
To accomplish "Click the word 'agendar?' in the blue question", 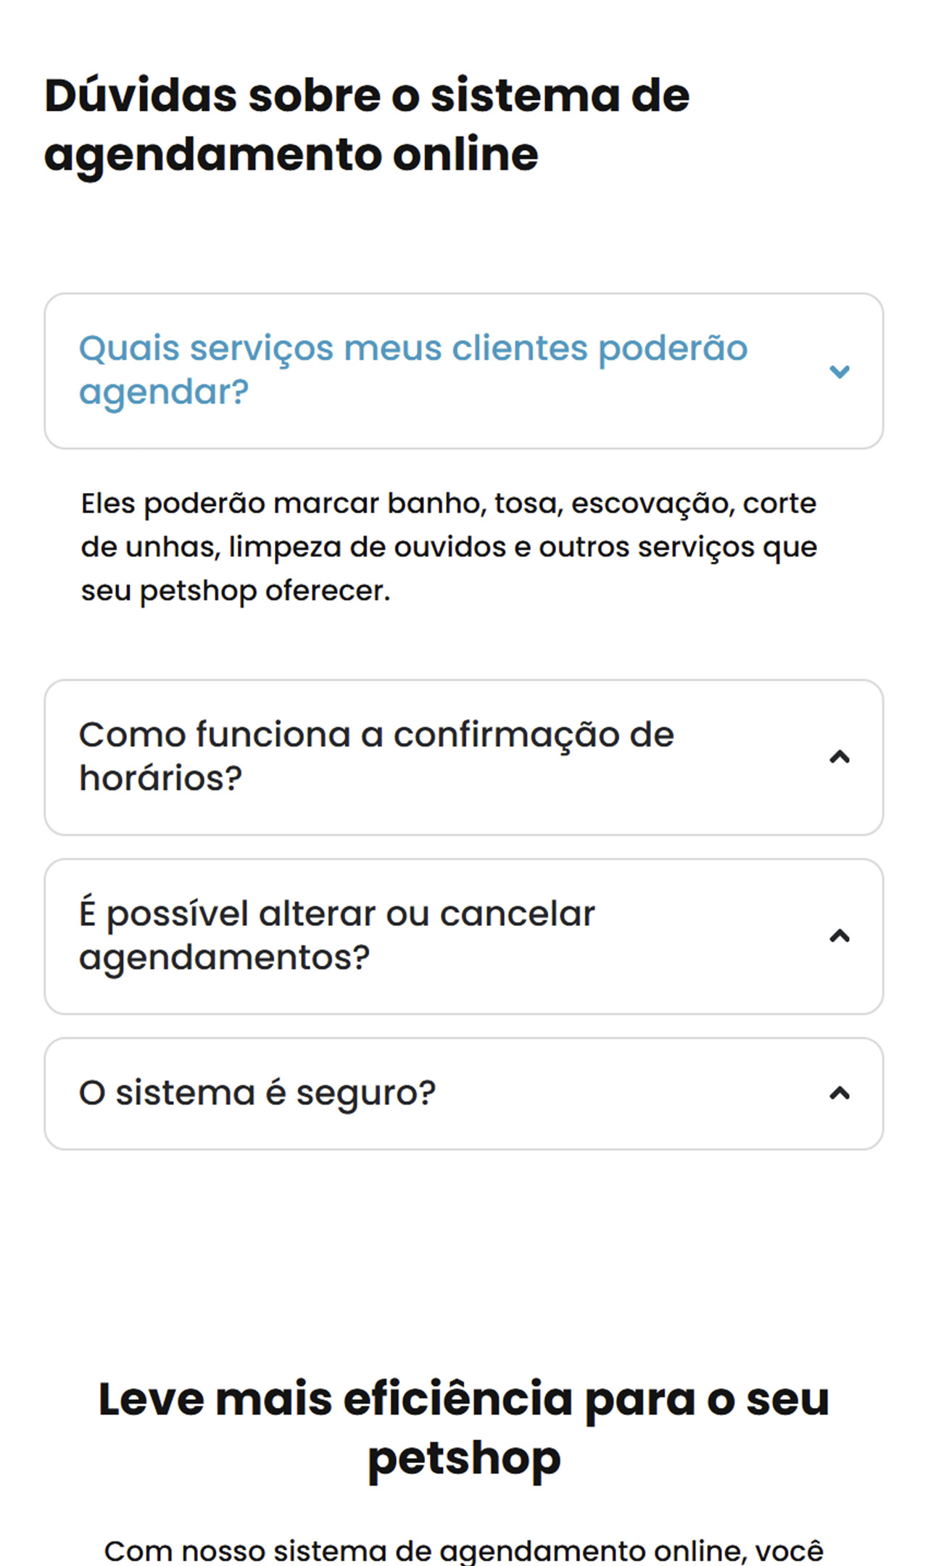I will coord(164,392).
